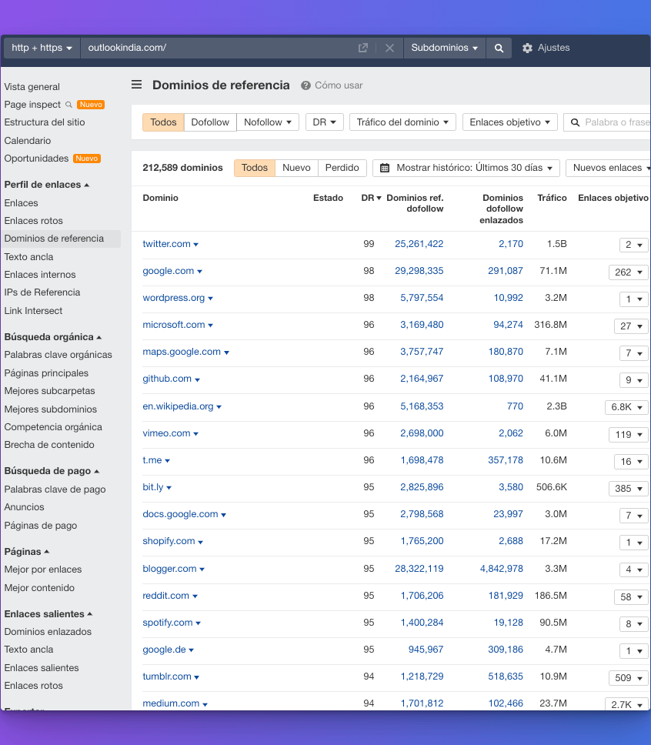Viewport: 651px width, 745px height.
Task: Click the magnifier search button in top bar
Action: point(499,48)
